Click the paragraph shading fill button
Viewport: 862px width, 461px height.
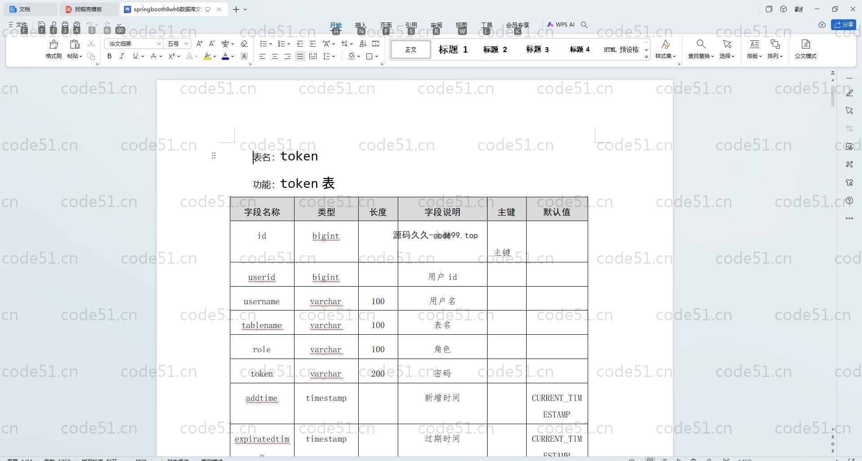point(352,56)
